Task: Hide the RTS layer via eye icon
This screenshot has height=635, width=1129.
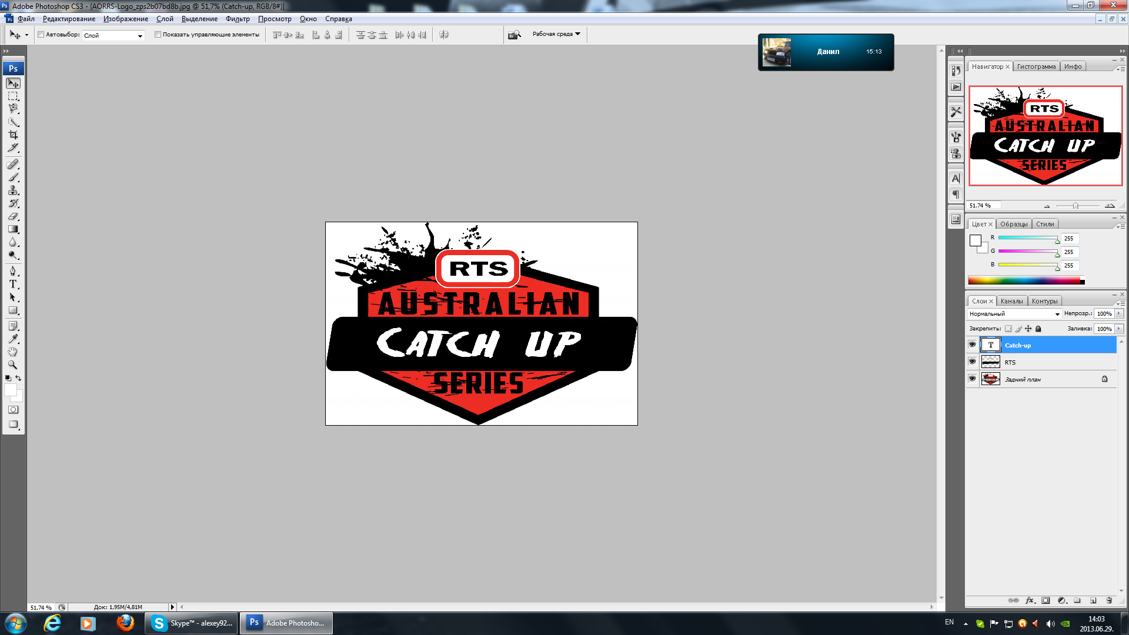Action: point(972,362)
